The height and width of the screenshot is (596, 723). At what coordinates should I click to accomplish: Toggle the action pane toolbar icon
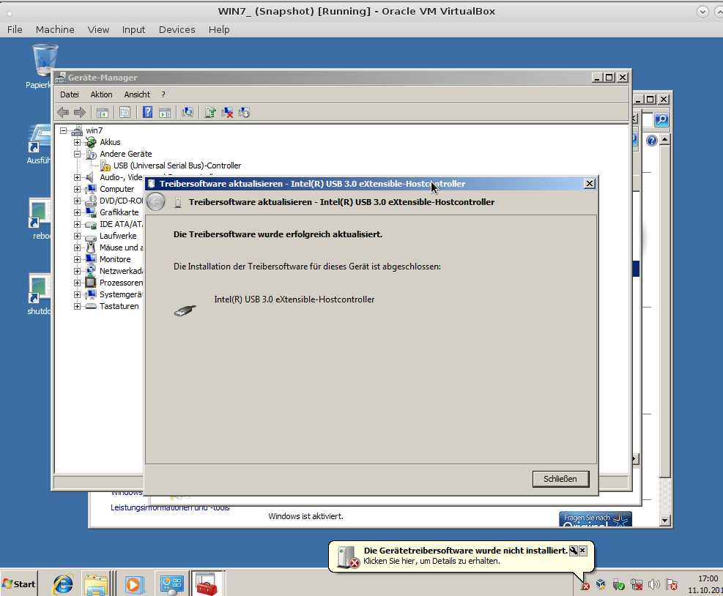[x=165, y=113]
